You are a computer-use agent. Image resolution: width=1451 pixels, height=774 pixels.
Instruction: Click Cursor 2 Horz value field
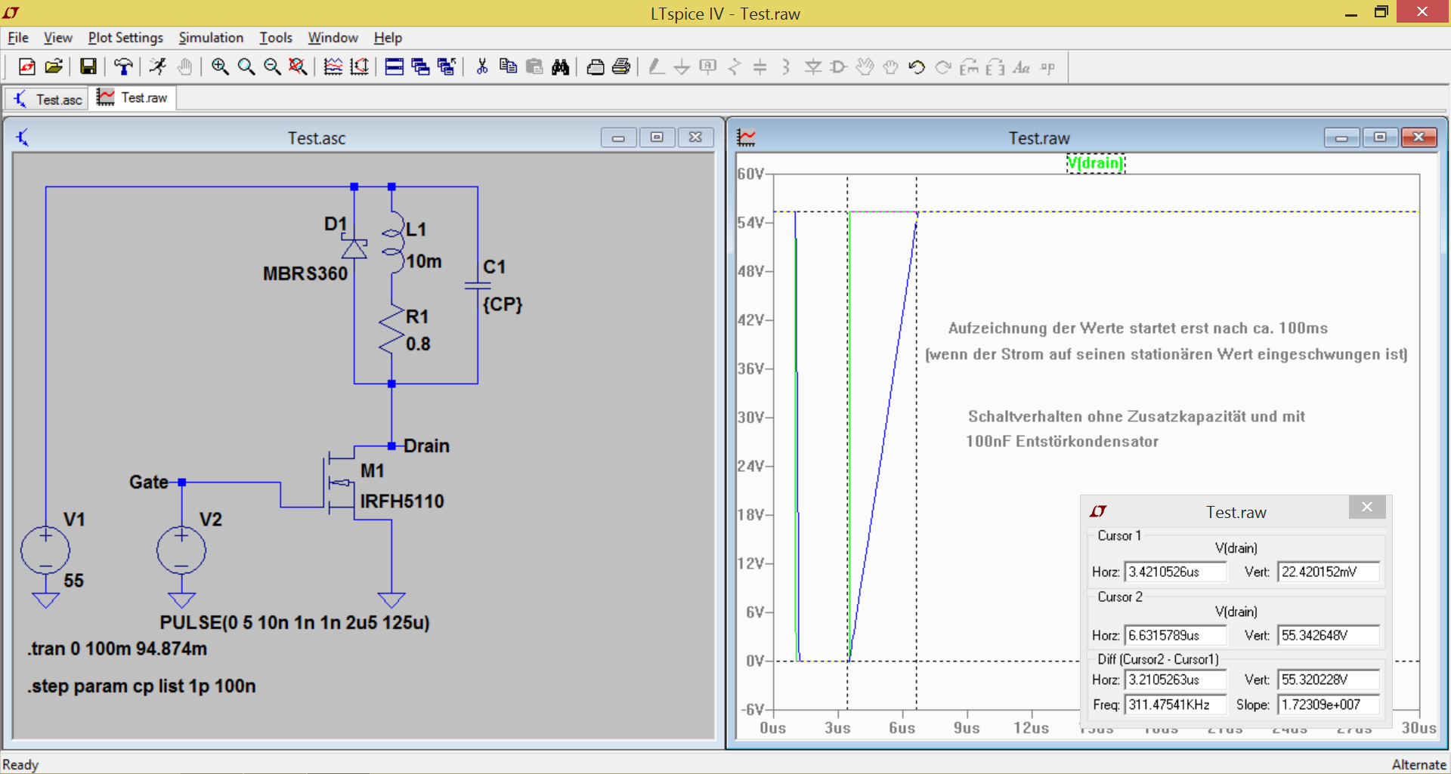(1175, 636)
